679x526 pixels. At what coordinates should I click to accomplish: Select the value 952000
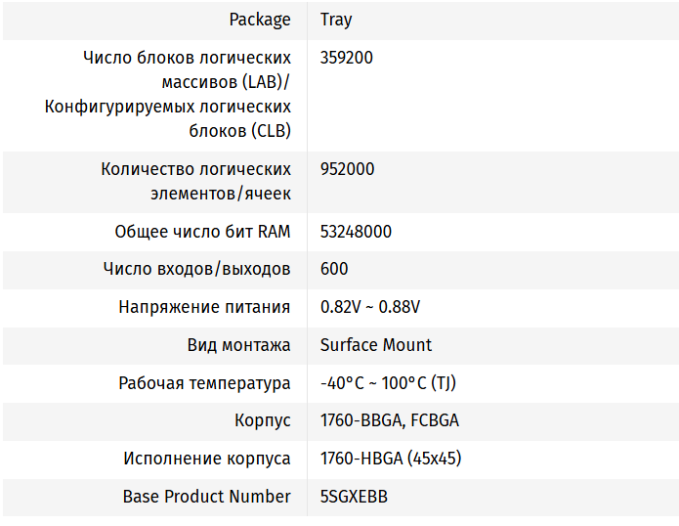[347, 169]
